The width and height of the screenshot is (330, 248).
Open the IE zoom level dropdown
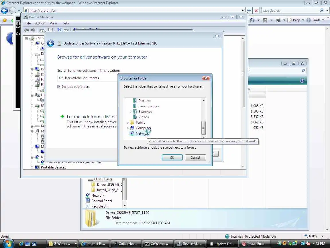(323, 237)
